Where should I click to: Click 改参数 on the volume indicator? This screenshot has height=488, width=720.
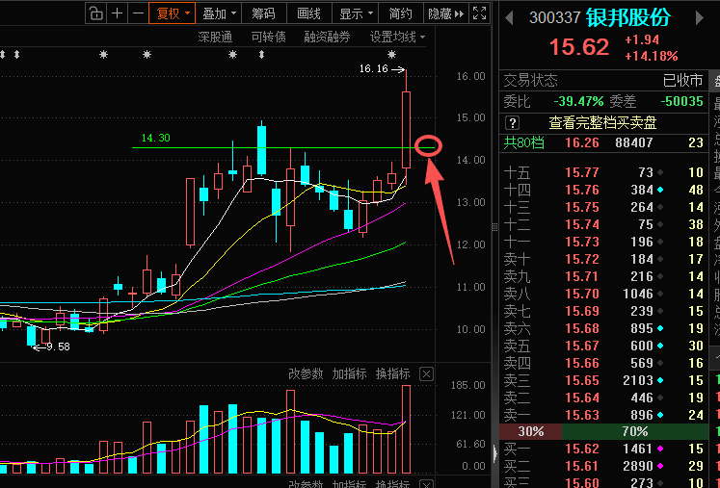[x=306, y=373]
